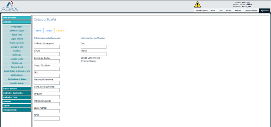Expand the Parâmetros Fiscal section
271x127 pixels.
coord(17,97)
